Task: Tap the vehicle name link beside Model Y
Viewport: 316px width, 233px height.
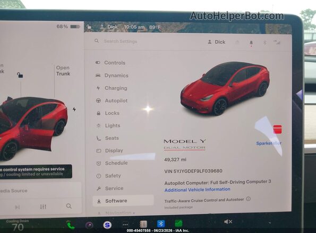Action: click(x=269, y=143)
